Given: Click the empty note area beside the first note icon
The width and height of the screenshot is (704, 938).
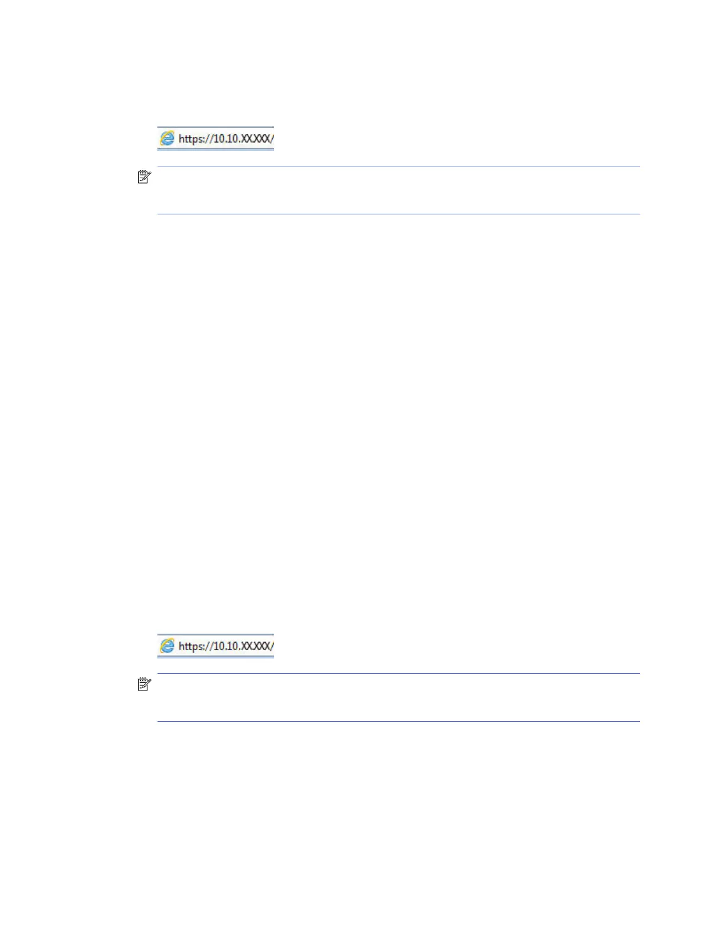Looking at the screenshot, I should [399, 190].
